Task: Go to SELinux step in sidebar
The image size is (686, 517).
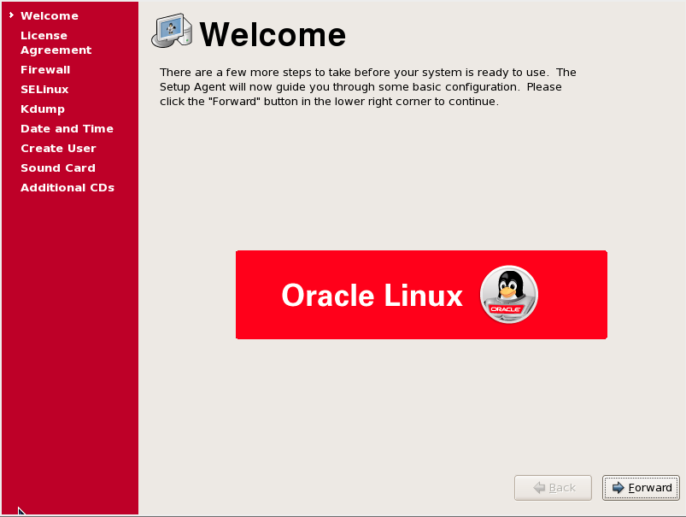Action: (x=44, y=90)
